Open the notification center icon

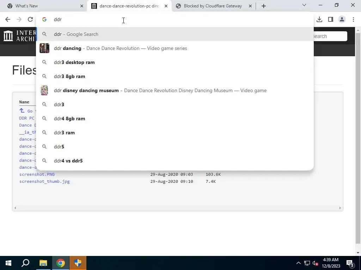[350, 263]
